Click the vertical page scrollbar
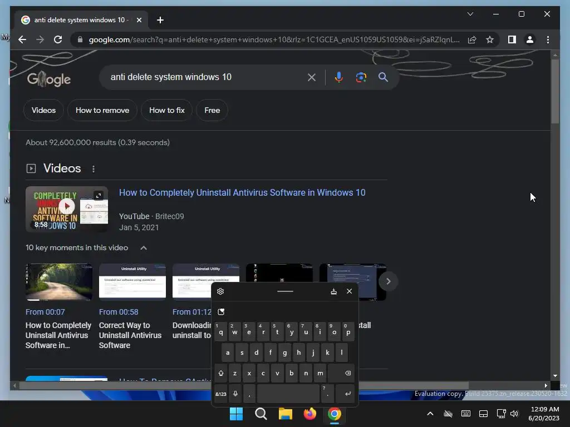 (555, 91)
